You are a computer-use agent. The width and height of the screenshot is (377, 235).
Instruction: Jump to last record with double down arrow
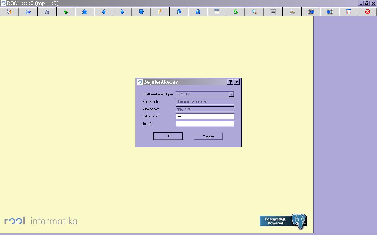click(141, 12)
